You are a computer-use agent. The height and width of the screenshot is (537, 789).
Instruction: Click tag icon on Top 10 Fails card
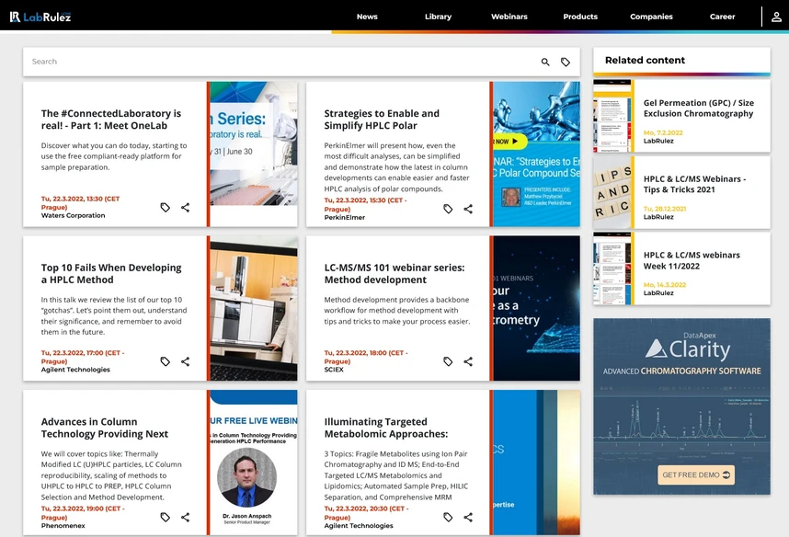[165, 361]
